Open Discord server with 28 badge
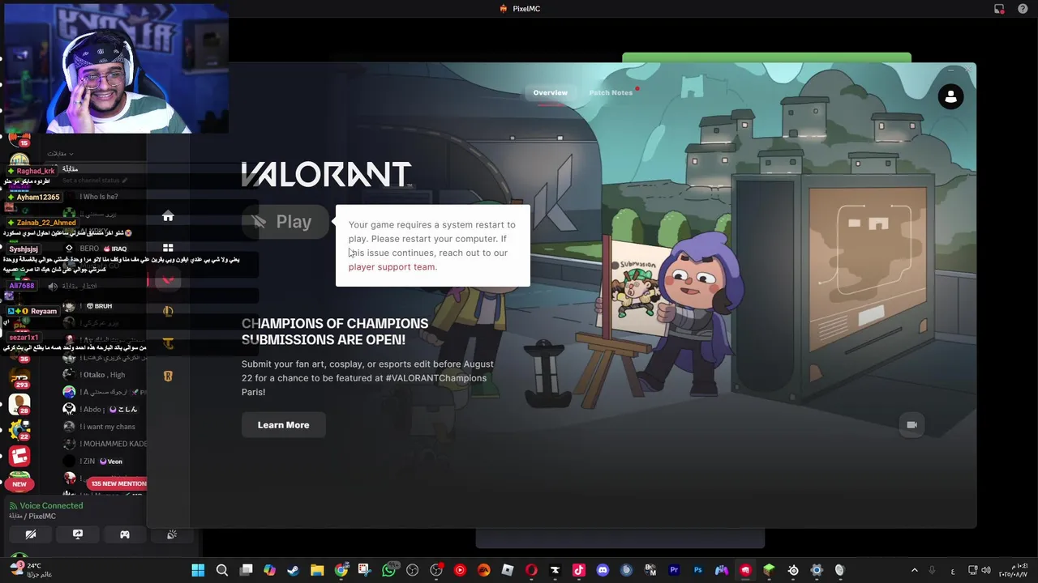This screenshot has height=583, width=1038. (19, 405)
